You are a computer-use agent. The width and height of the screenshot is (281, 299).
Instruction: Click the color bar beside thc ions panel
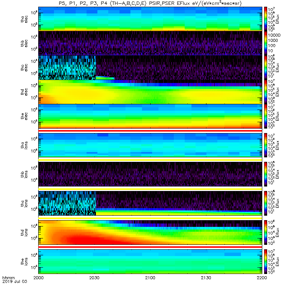pyautogui.click(x=266, y=203)
